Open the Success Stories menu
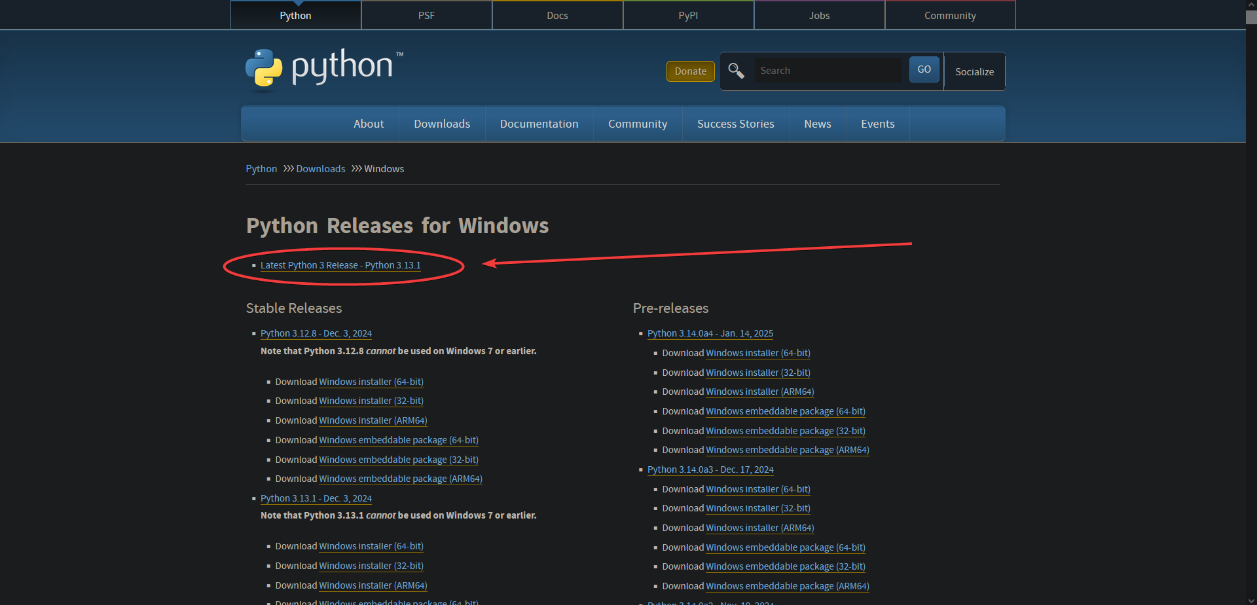1257x605 pixels. [x=735, y=124]
